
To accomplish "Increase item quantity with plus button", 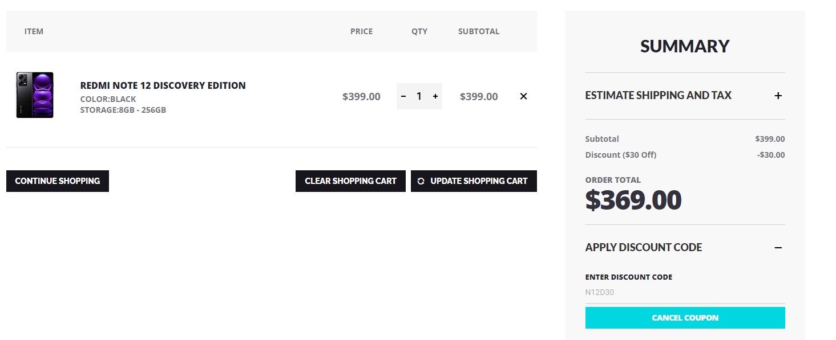I will [x=435, y=96].
